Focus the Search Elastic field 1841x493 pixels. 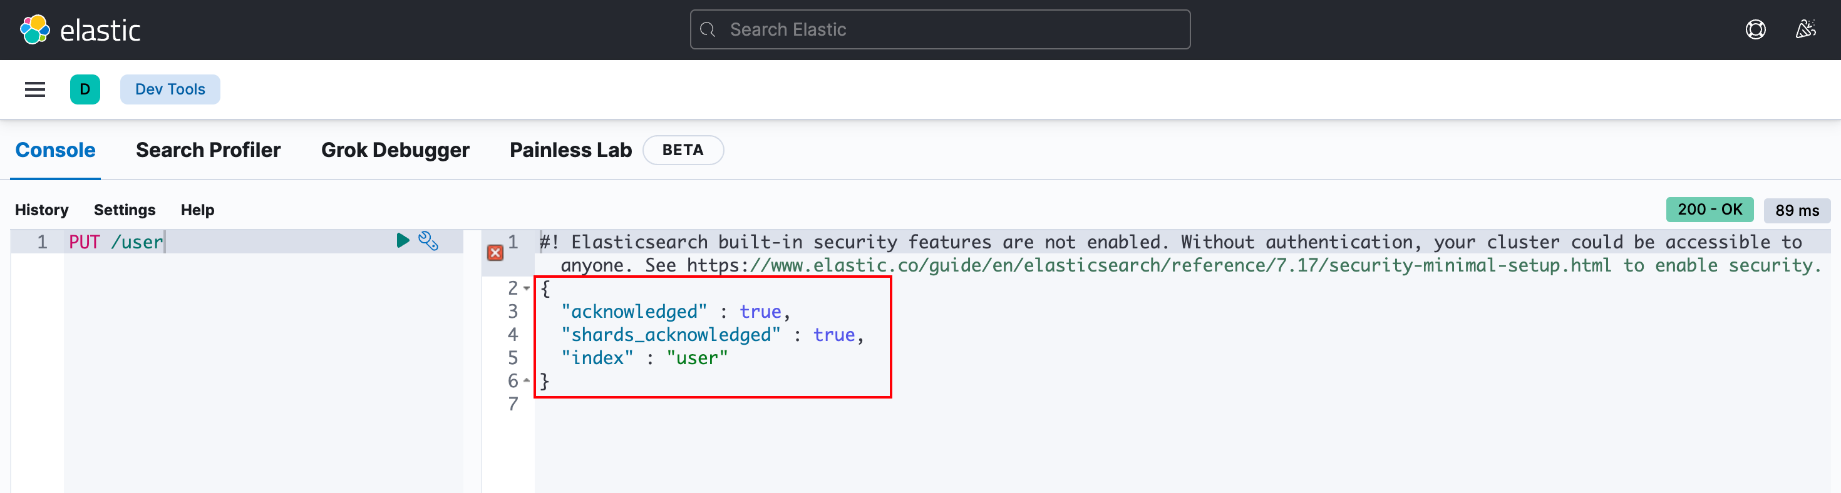[940, 29]
